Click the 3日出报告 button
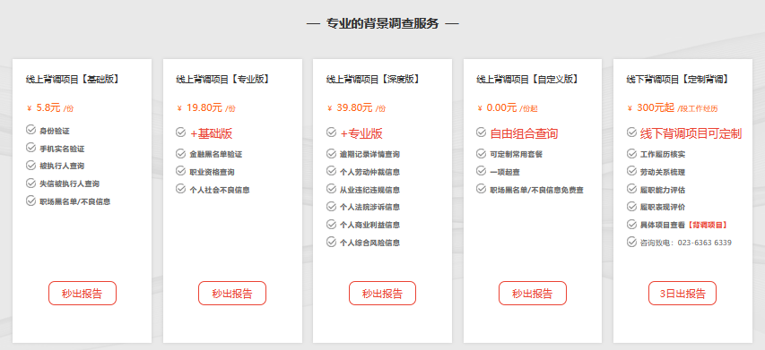Image resolution: width=765 pixels, height=350 pixels. [x=682, y=293]
